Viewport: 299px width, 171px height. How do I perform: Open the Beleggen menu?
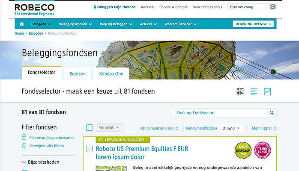pyautogui.click(x=41, y=24)
